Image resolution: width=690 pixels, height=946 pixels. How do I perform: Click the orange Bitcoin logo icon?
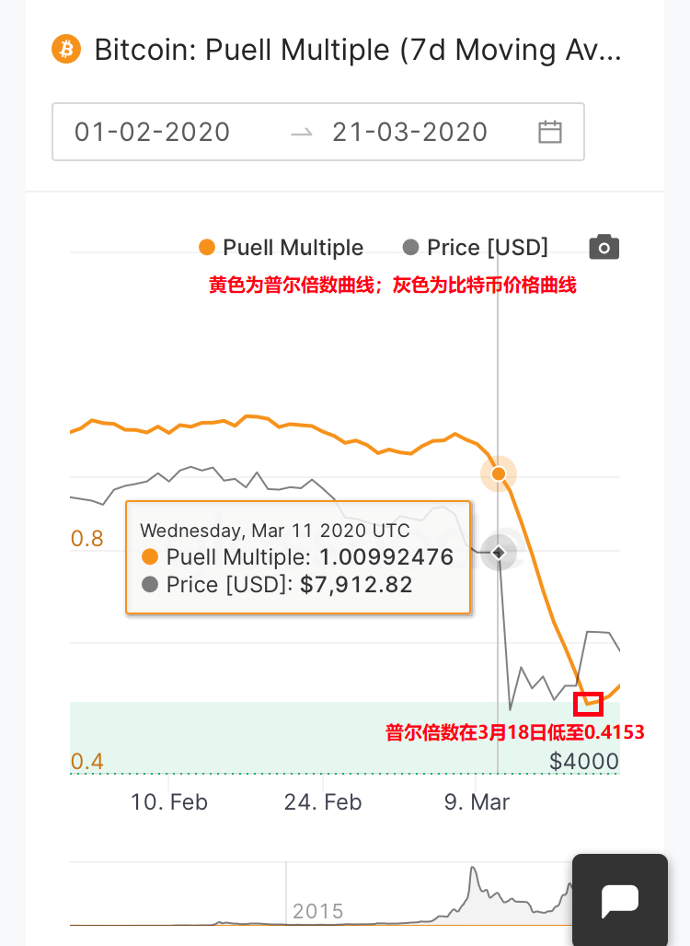click(x=66, y=49)
